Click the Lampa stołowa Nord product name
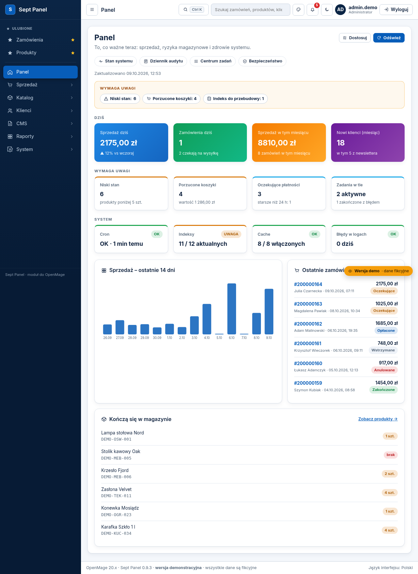 122,433
